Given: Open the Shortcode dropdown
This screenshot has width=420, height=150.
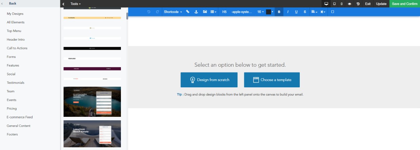Looking at the screenshot, I should click(x=173, y=12).
